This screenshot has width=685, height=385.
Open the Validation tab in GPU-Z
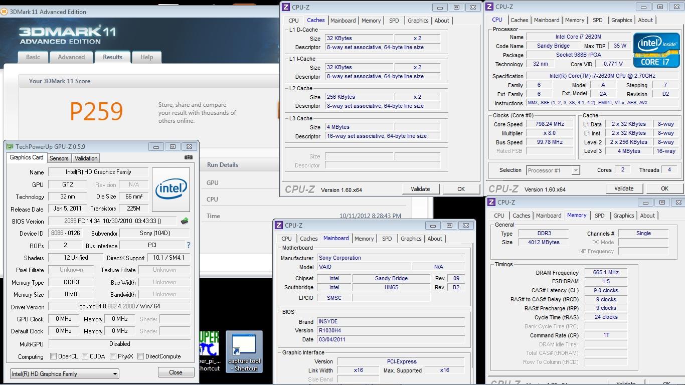coord(86,158)
